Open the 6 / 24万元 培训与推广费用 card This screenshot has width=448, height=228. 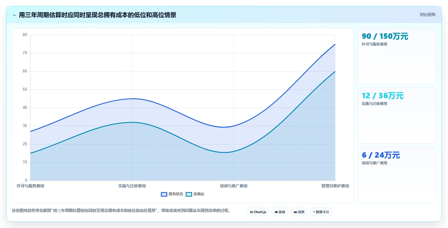coord(397,175)
